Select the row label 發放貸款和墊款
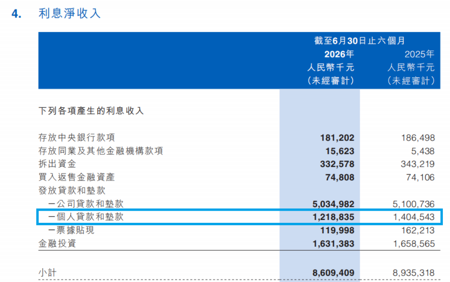 pos(72,190)
